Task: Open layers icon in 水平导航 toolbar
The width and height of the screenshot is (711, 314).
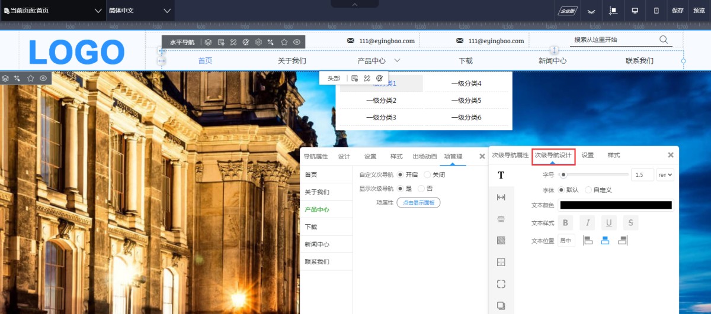Action: (208, 42)
